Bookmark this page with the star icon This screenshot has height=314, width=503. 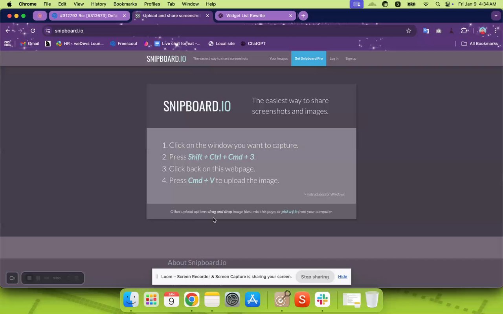[409, 31]
